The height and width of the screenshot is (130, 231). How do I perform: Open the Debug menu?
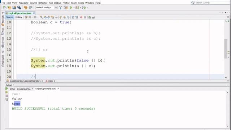pos(58,3)
